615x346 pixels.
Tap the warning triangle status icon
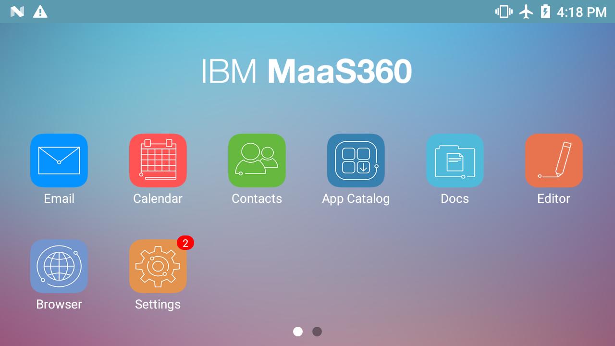40,12
